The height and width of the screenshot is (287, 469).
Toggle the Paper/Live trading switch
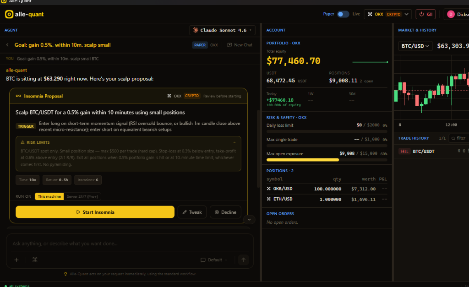click(343, 14)
